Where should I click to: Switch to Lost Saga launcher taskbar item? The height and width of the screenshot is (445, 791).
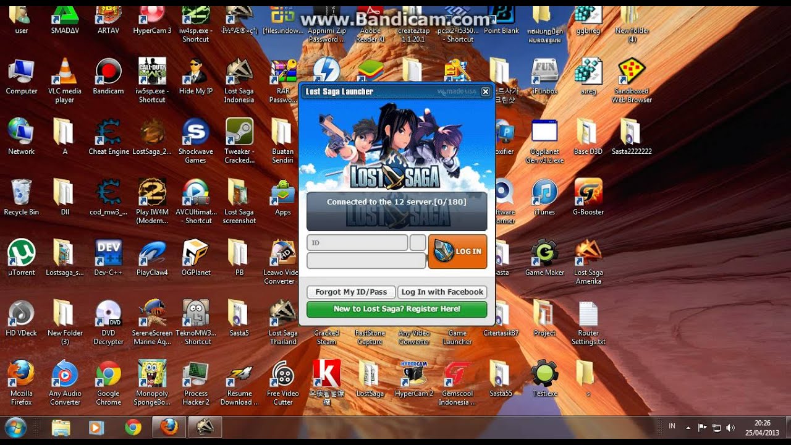205,427
